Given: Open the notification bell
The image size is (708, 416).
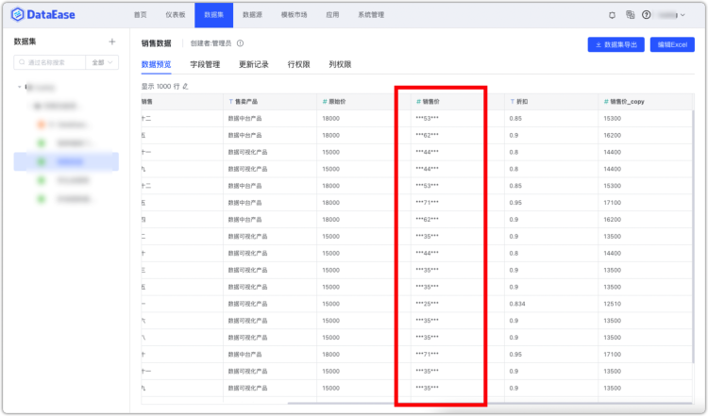Looking at the screenshot, I should [x=612, y=15].
